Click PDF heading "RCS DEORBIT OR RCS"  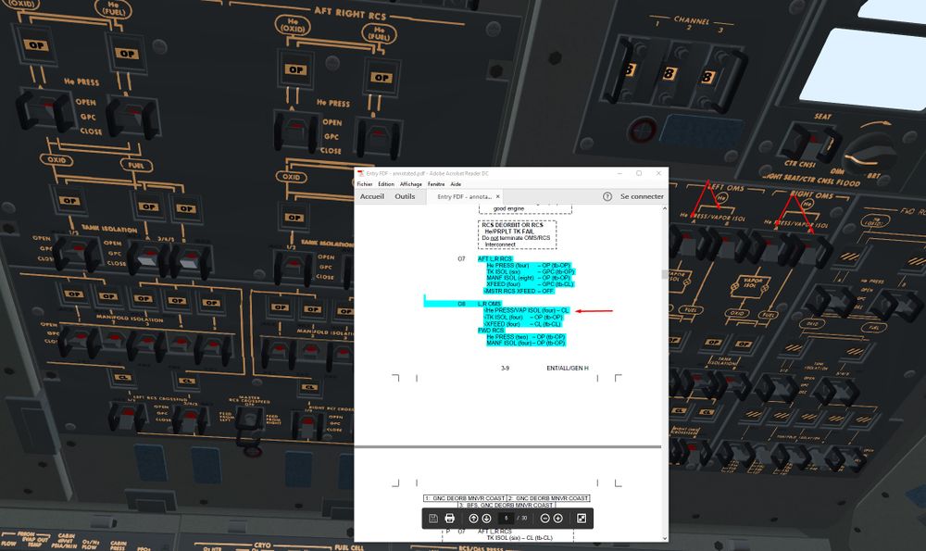click(512, 225)
